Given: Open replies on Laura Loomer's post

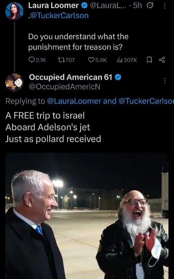Looking at the screenshot, I should pyautogui.click(x=37, y=60).
